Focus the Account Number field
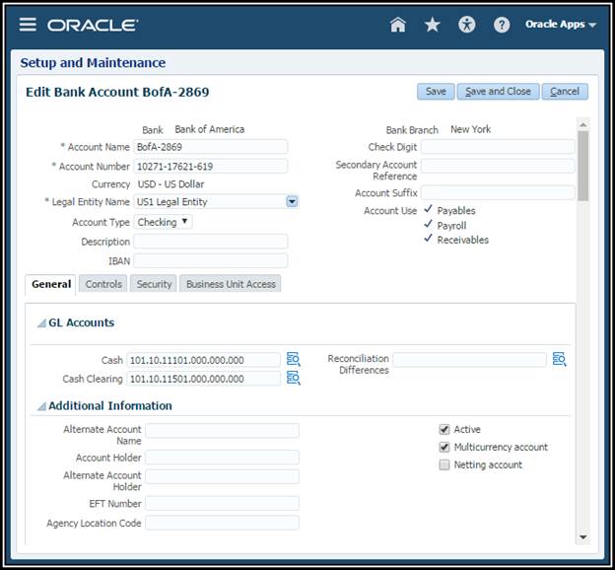The width and height of the screenshot is (615, 570). tap(211, 166)
